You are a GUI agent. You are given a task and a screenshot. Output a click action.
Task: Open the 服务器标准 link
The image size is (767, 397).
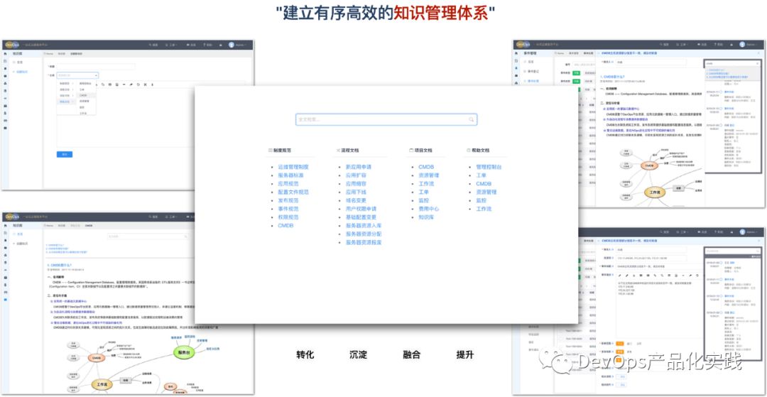(290, 175)
